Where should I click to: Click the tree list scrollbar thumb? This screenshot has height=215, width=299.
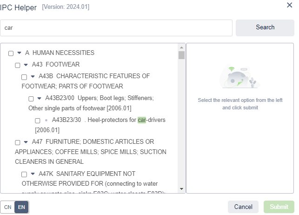[181, 55]
